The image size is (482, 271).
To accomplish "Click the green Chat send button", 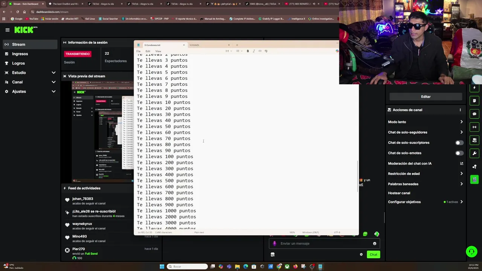I will [373, 254].
